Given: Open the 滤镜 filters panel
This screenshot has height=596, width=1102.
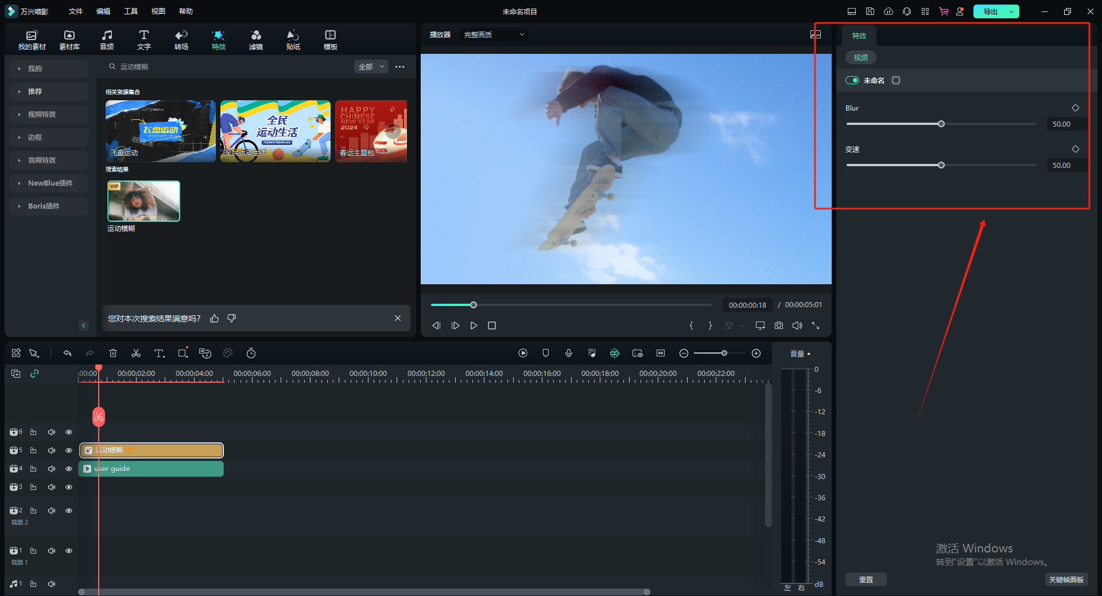Looking at the screenshot, I should (255, 40).
